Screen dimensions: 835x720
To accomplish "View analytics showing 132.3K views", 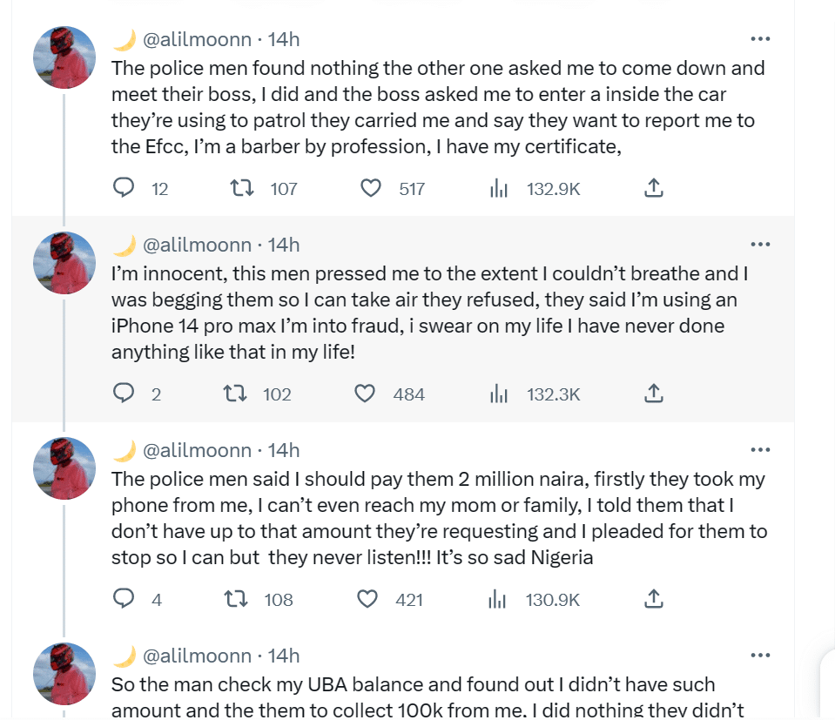I will [x=499, y=394].
